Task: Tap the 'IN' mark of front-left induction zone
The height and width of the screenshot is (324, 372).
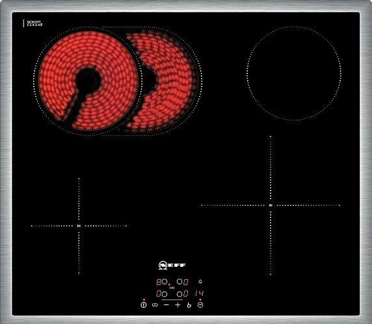Action: click(x=79, y=226)
